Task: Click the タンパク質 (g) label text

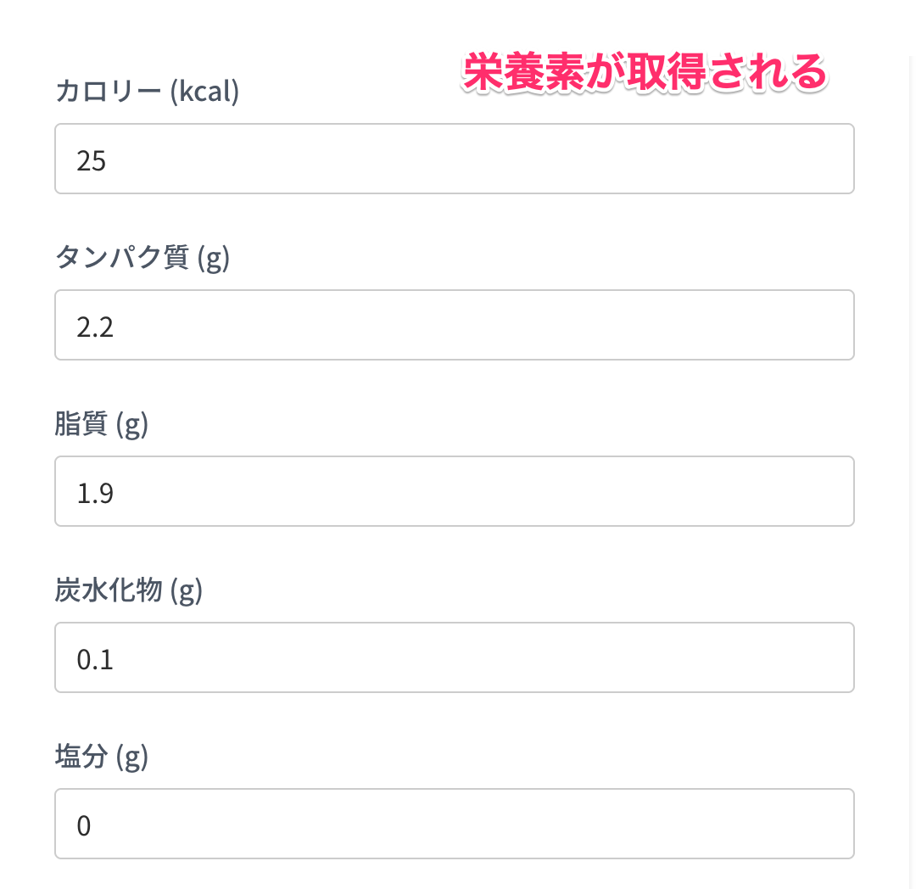Action: click(x=142, y=258)
